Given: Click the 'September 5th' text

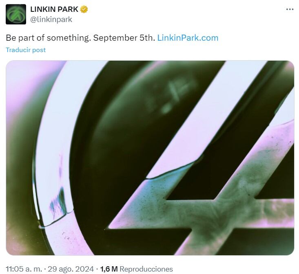Looking at the screenshot, I should [x=124, y=38].
